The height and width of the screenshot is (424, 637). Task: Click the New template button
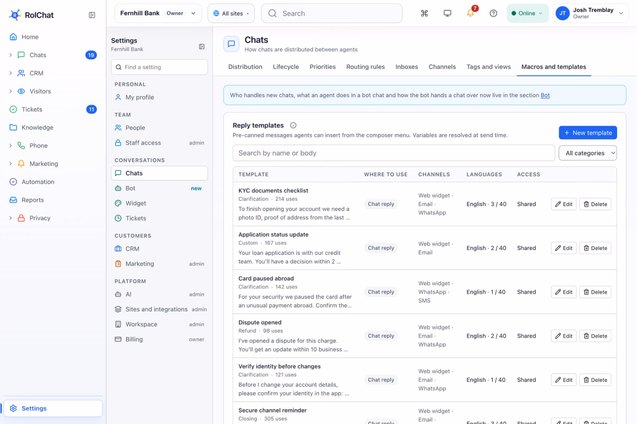(588, 133)
